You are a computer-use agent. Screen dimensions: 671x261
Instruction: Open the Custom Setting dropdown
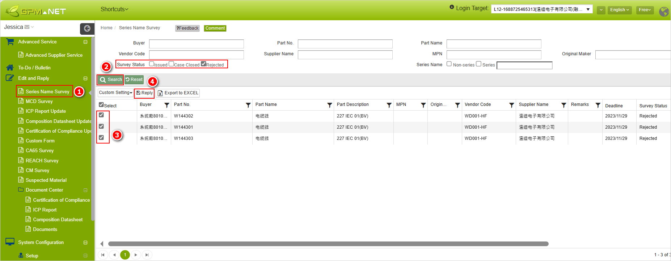pos(115,93)
